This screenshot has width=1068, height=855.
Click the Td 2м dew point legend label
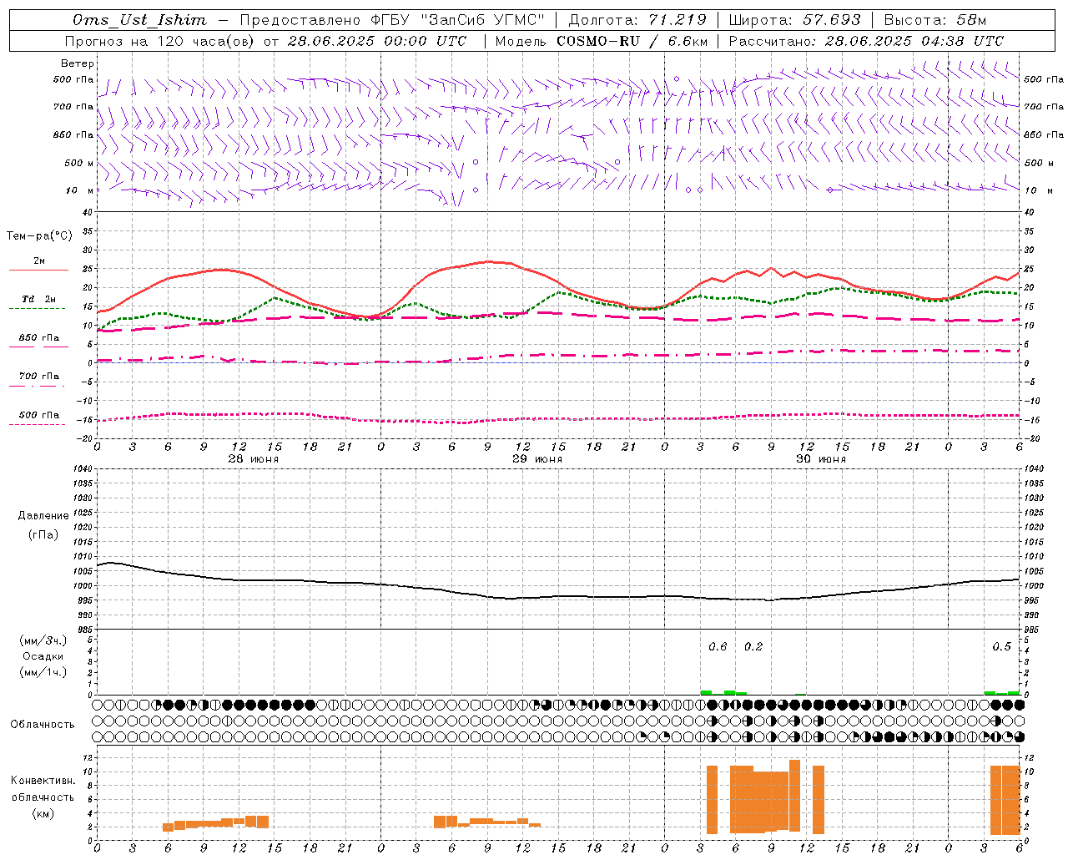(x=38, y=299)
